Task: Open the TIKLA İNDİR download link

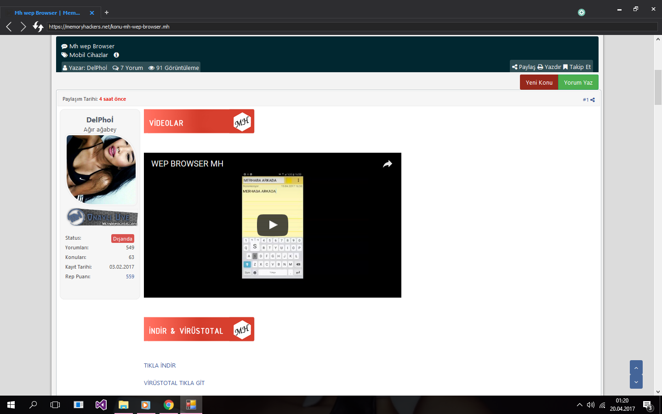Action: [x=160, y=366]
